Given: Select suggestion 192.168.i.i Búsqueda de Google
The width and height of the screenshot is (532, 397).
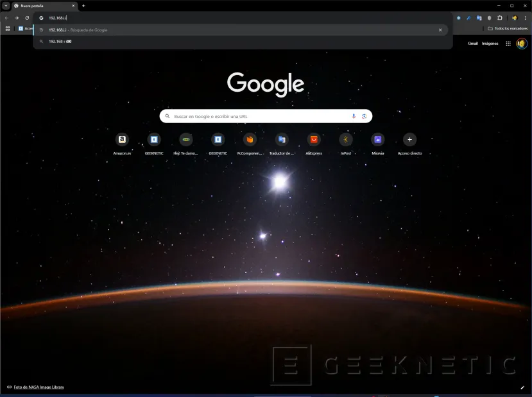Looking at the screenshot, I should pyautogui.click(x=241, y=30).
